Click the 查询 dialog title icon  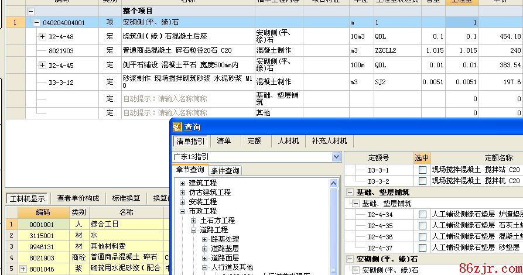point(177,126)
